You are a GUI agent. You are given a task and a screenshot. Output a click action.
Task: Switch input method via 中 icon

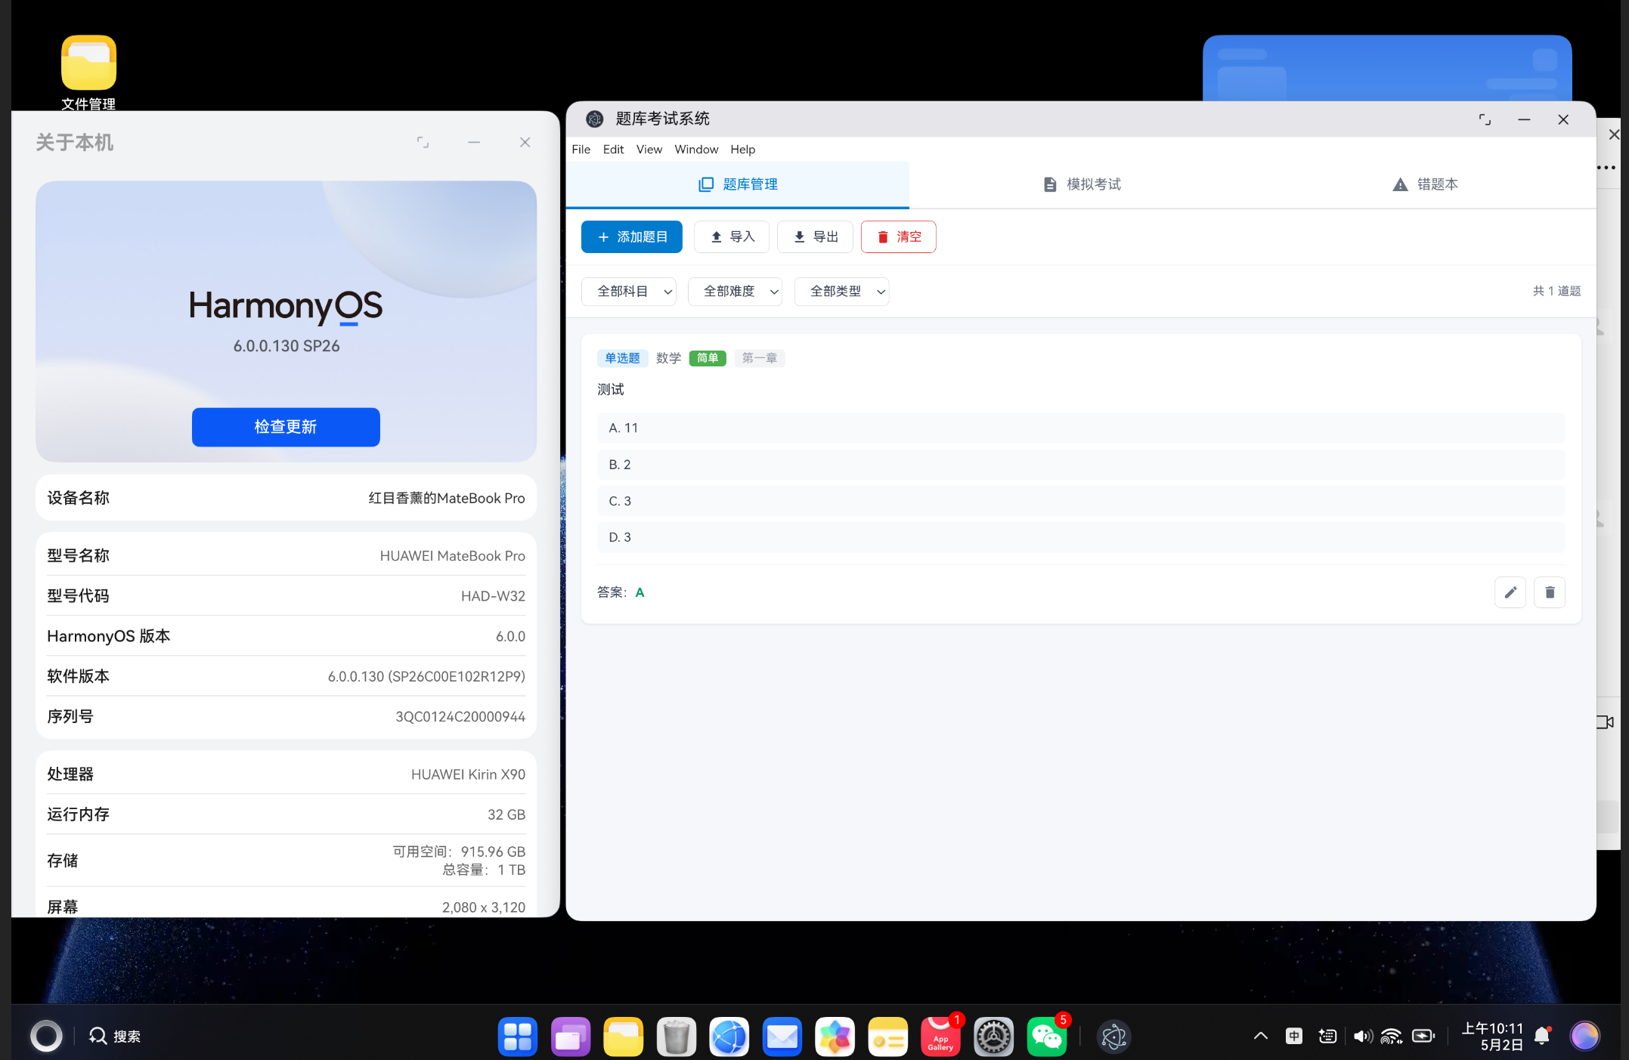click(1294, 1036)
